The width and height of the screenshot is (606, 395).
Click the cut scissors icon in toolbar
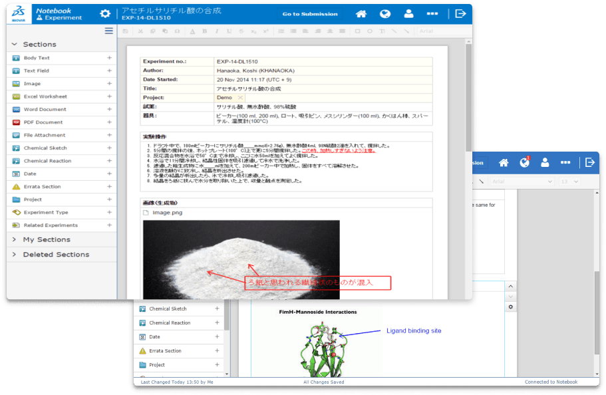140,31
